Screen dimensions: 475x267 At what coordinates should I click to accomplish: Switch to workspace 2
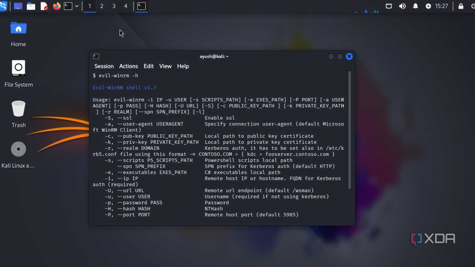click(x=102, y=6)
